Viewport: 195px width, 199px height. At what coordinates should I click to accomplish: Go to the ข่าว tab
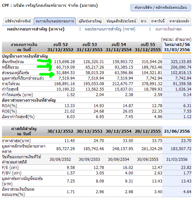point(143,21)
